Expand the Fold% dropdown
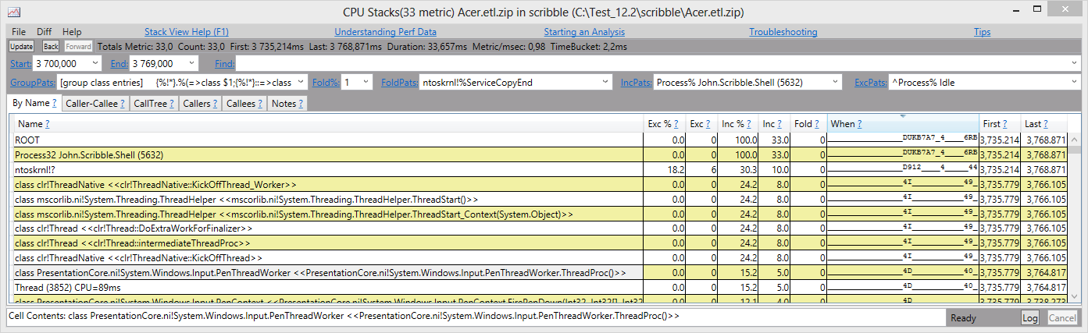Image resolution: width=1088 pixels, height=333 pixels. click(x=366, y=82)
